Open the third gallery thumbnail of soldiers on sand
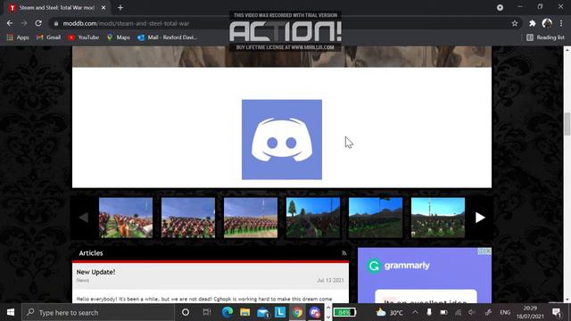This screenshot has width=571, height=321. pos(251,218)
